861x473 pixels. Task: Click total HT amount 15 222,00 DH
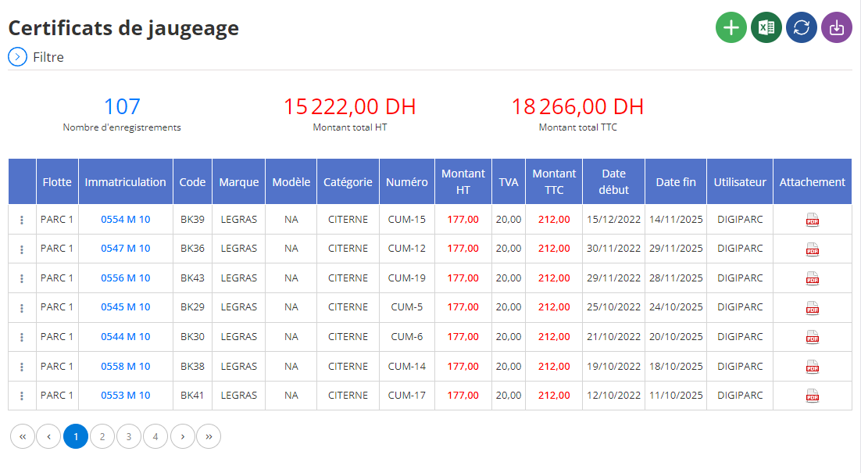coord(350,106)
